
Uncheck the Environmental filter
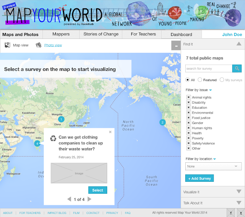coord(189,113)
